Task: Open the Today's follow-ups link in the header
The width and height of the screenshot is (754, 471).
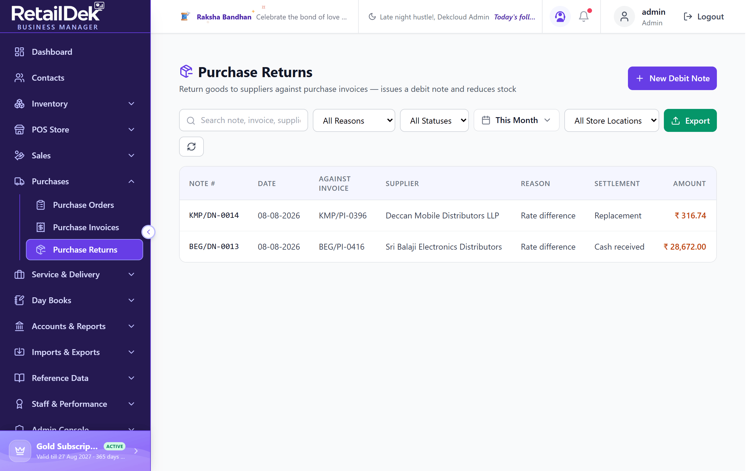Action: (515, 17)
